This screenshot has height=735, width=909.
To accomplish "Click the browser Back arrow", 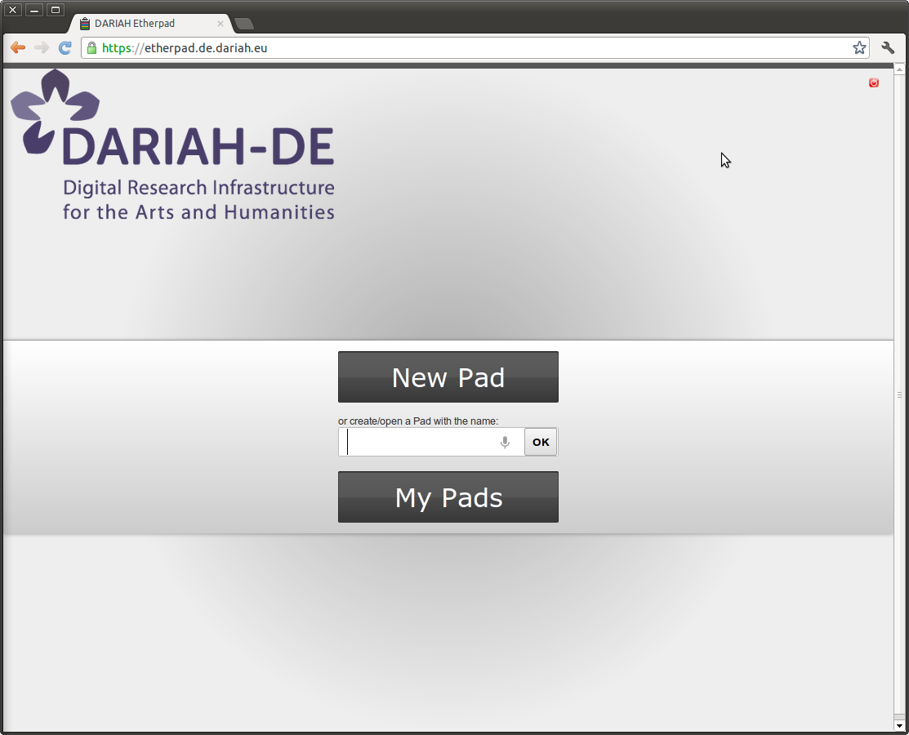I will (18, 48).
